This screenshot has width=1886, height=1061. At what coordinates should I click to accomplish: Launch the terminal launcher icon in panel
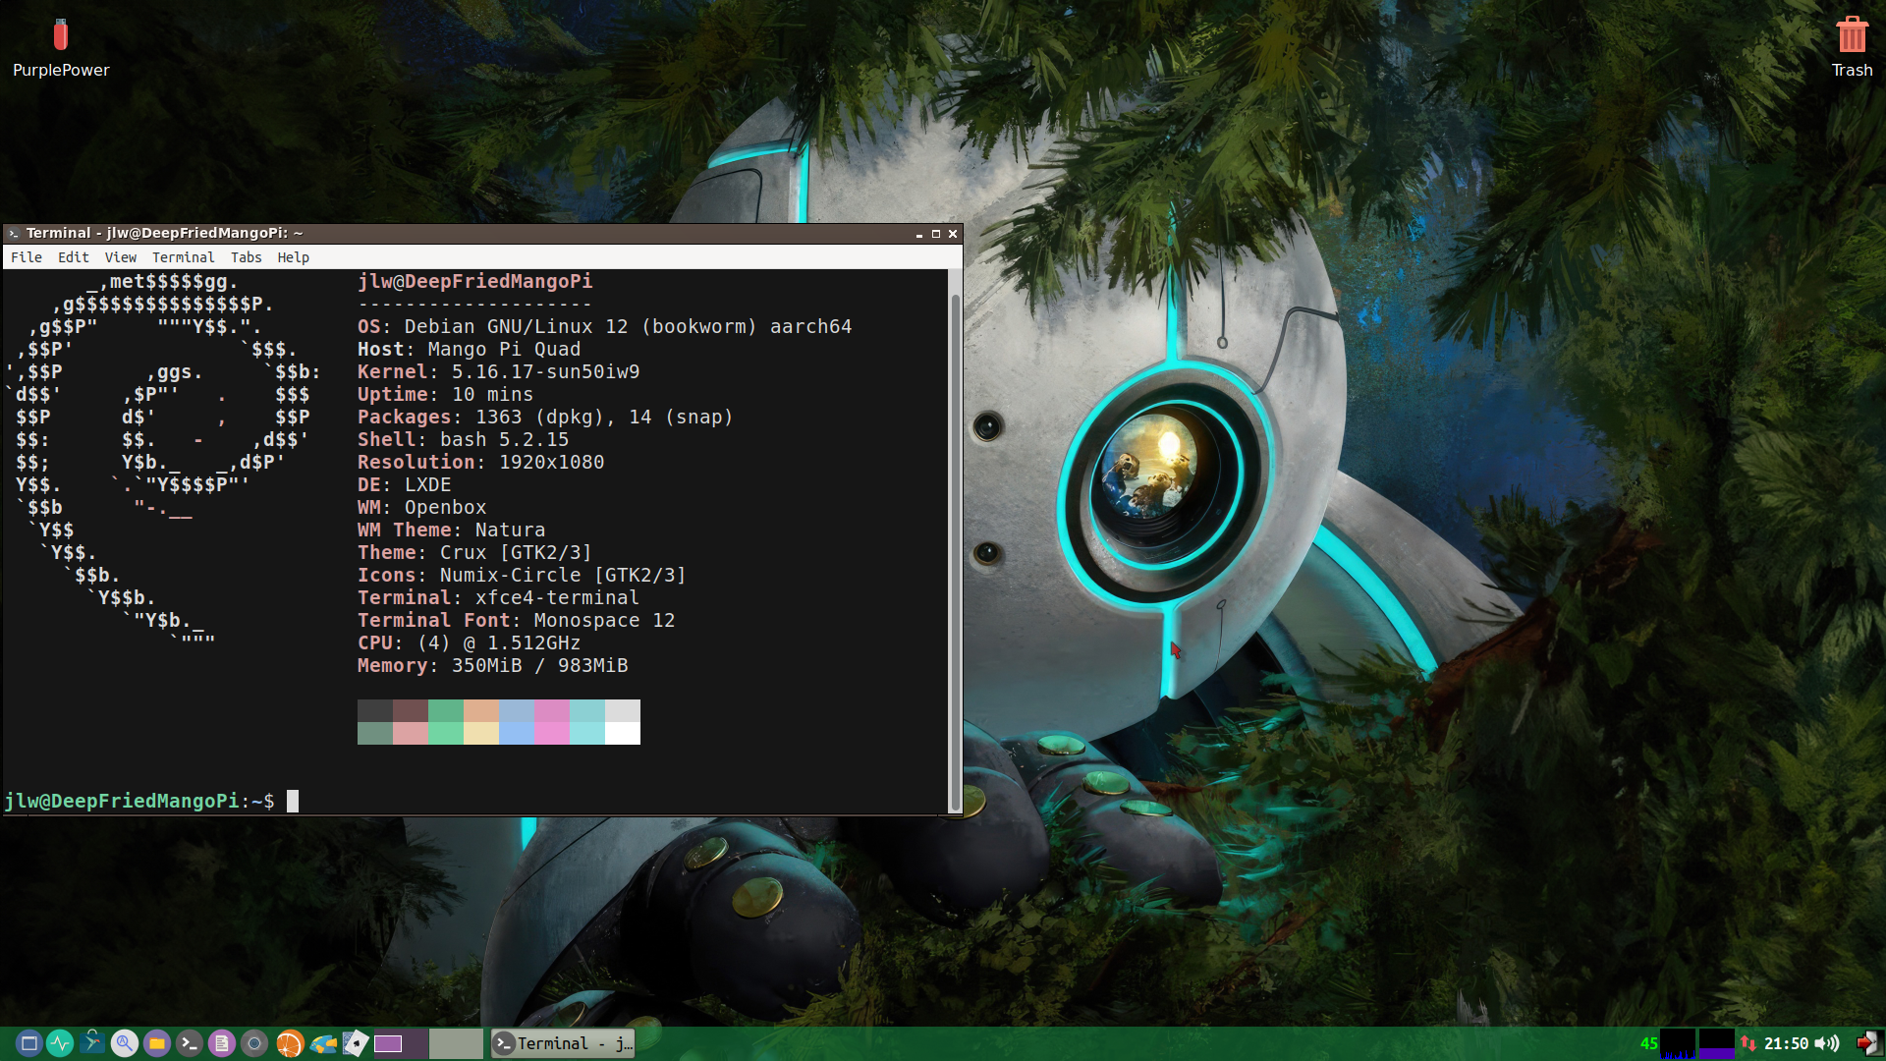coord(190,1043)
